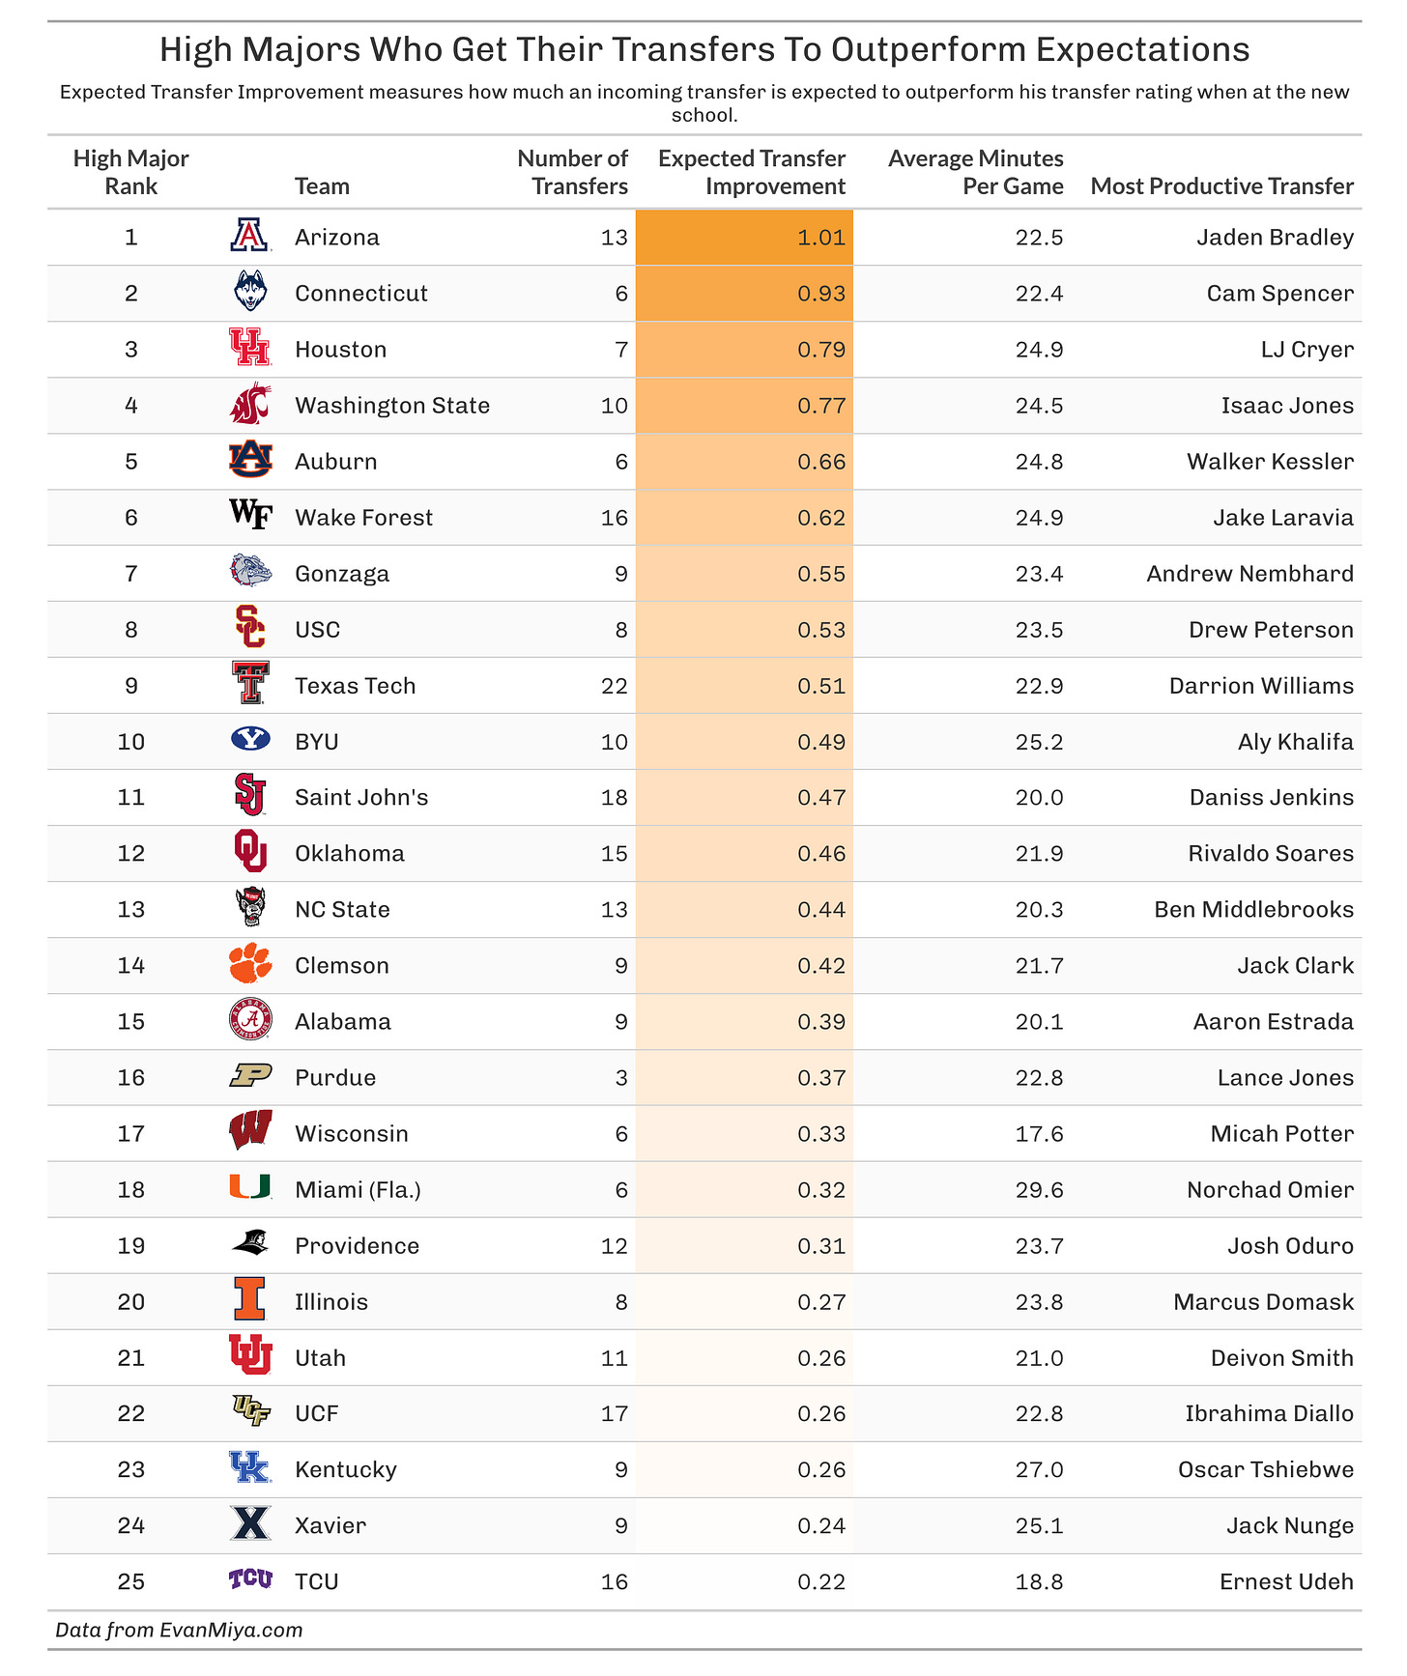Click the High Major Rank header
This screenshot has height=1676, width=1407.
click(131, 173)
